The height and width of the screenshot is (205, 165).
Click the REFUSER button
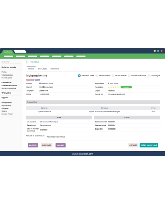pyautogui.click(x=133, y=145)
